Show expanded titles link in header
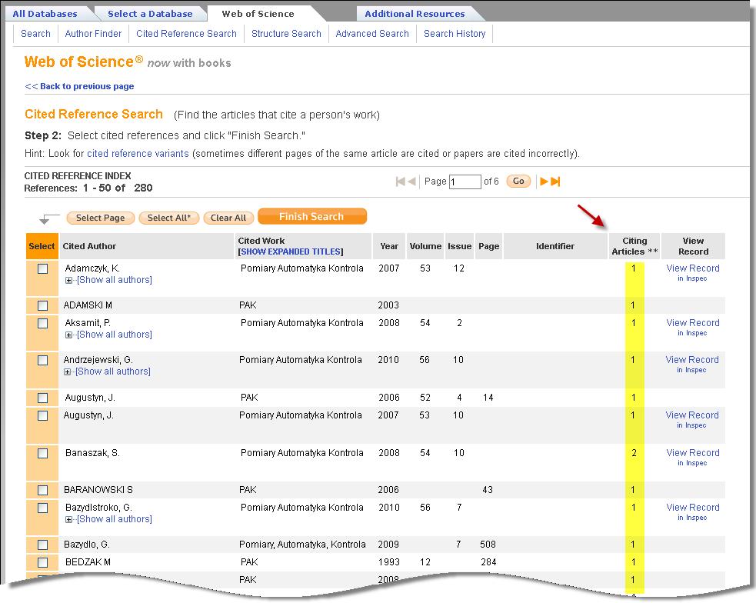 tap(291, 252)
